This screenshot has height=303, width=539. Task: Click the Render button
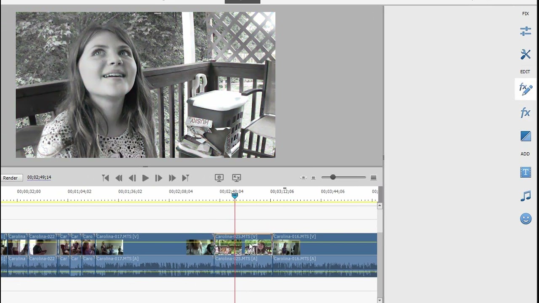(11, 178)
